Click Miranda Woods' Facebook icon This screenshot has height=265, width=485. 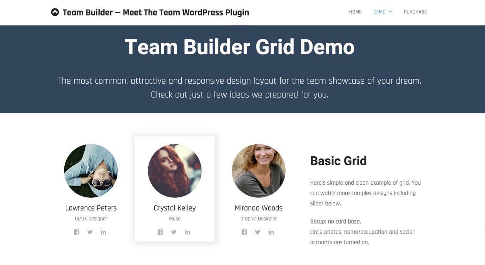pos(244,232)
